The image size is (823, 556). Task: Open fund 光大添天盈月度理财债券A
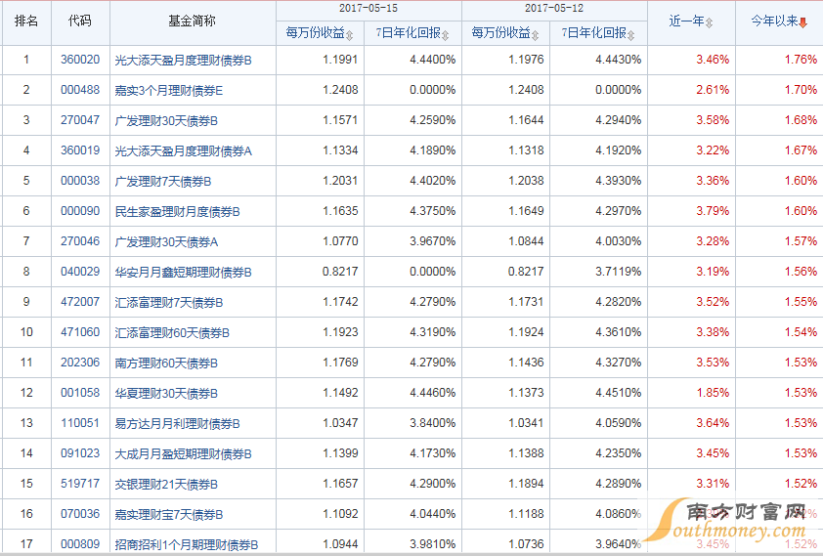click(183, 151)
